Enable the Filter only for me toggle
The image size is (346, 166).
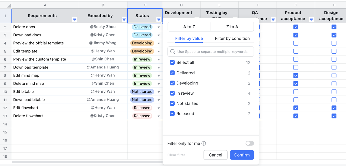pos(249,143)
